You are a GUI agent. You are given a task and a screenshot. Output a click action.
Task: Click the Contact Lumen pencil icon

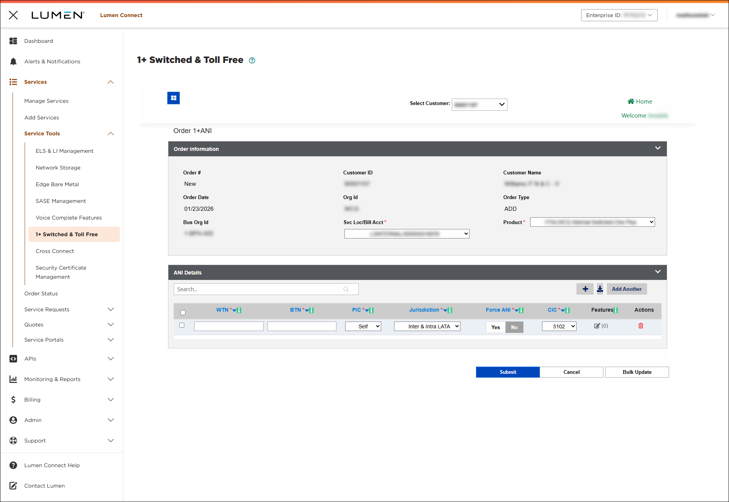point(13,486)
